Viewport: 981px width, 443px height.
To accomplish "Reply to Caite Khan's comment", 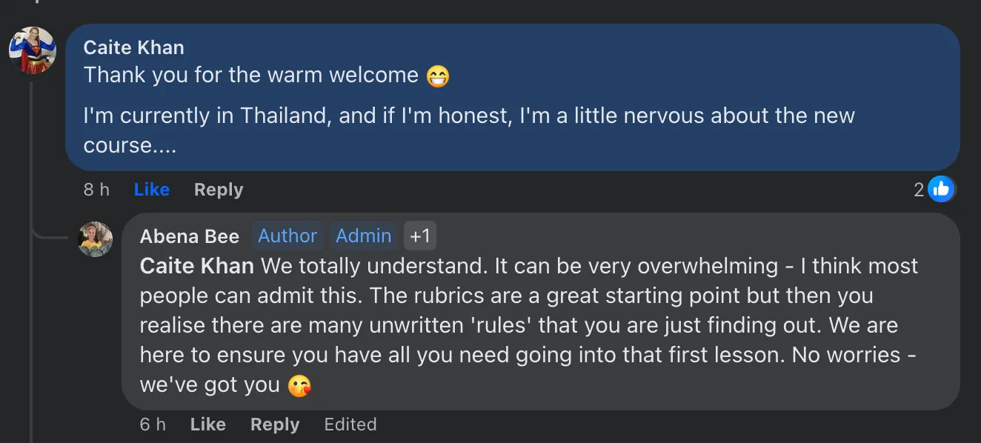I will click(219, 190).
